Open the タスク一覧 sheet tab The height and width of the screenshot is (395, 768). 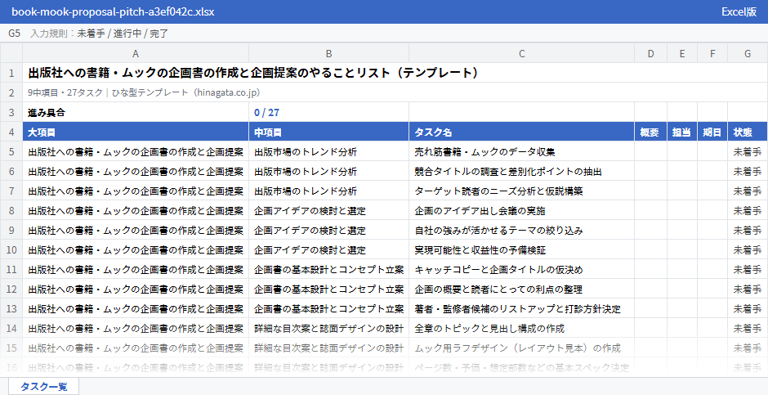(x=43, y=386)
